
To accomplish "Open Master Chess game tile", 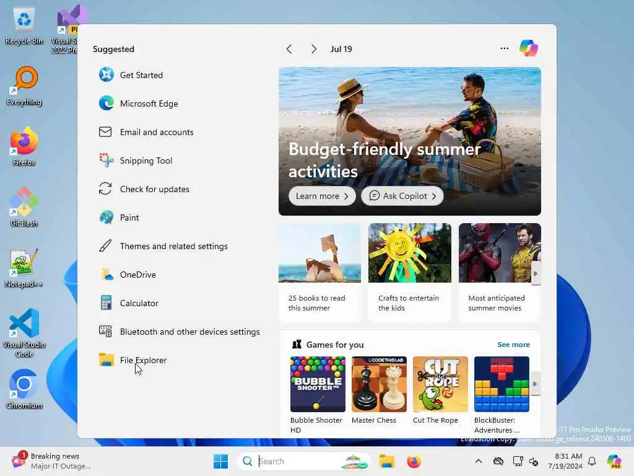I will (379, 390).
